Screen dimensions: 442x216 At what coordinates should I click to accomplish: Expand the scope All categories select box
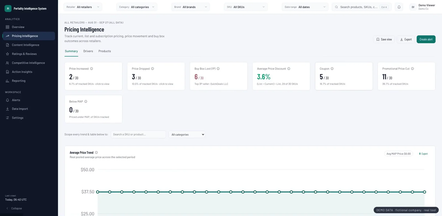[x=187, y=134]
